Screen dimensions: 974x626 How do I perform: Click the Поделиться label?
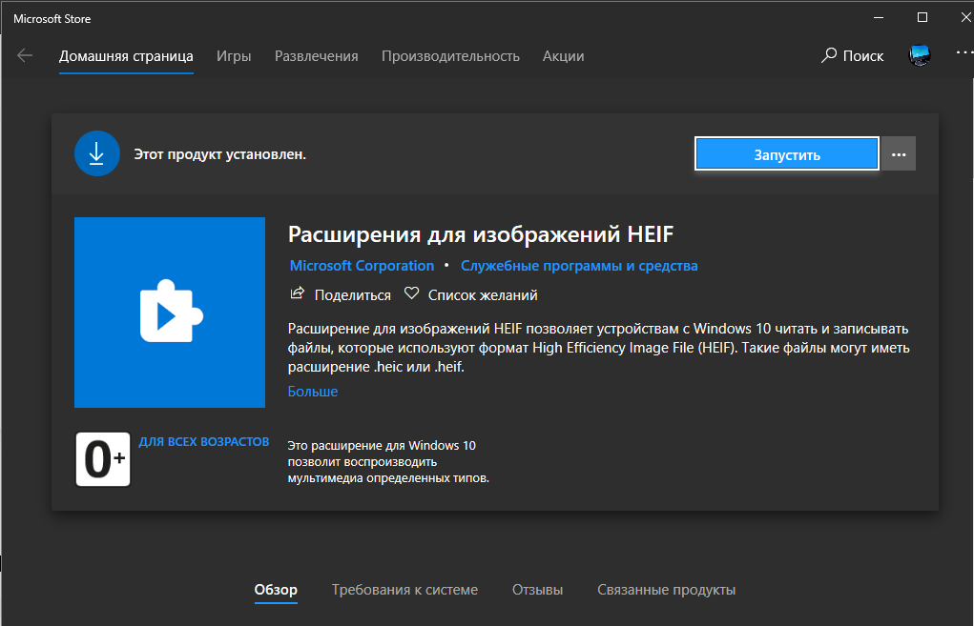[353, 295]
